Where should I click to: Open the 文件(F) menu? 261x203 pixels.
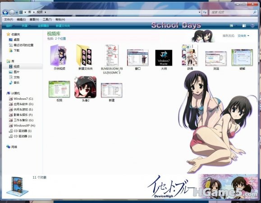click(9, 19)
